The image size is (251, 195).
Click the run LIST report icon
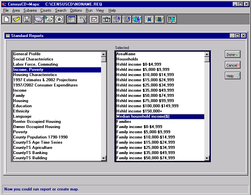(116, 19)
